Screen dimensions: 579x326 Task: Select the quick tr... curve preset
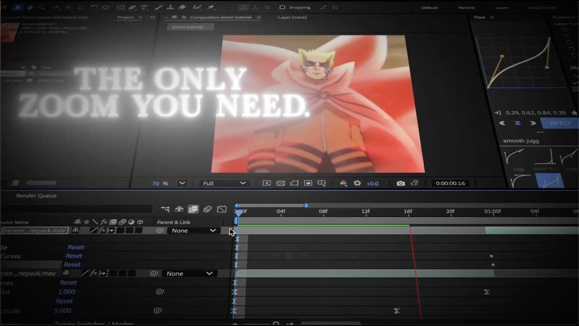pos(545,159)
